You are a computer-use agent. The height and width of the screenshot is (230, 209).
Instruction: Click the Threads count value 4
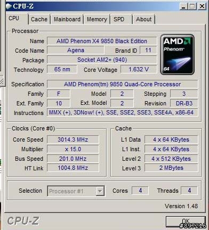pyautogui.click(x=189, y=191)
